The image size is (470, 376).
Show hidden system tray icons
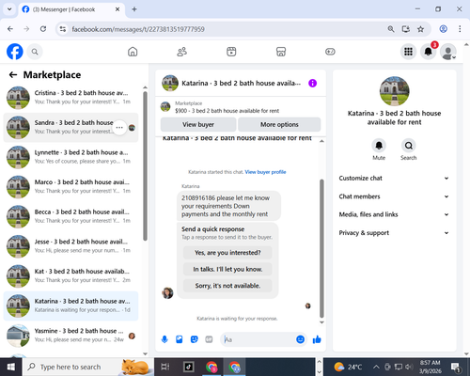(376, 367)
